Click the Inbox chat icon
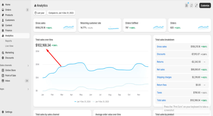Viewport: 213px width, 116px height. point(3,81)
